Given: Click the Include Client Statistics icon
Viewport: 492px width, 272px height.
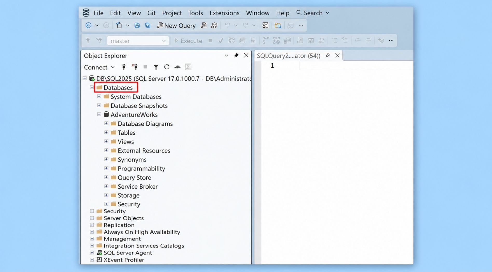Looking at the screenshot, I should pos(287,40).
